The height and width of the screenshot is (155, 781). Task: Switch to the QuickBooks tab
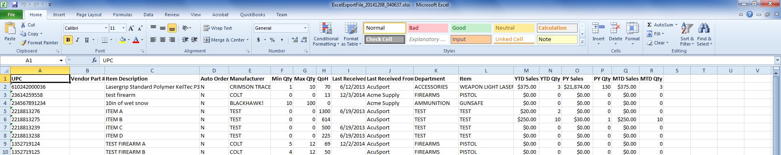click(253, 15)
